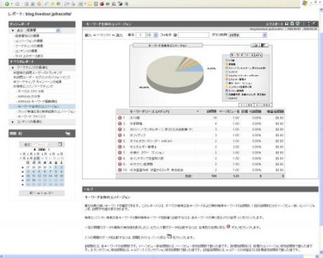Screen dimensions: 323x258
Task: Select the month 9月 in the calendar
Action: coord(37,158)
